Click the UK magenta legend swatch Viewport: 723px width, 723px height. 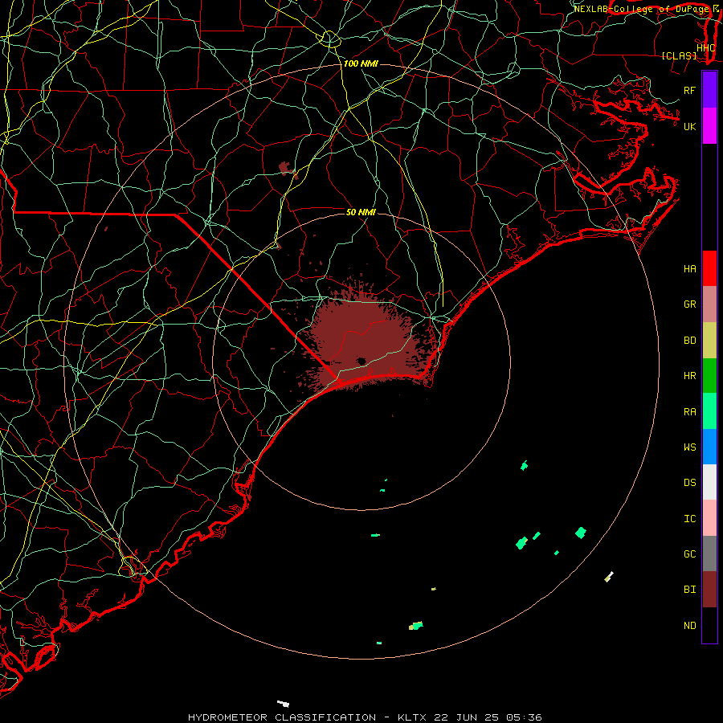(709, 126)
